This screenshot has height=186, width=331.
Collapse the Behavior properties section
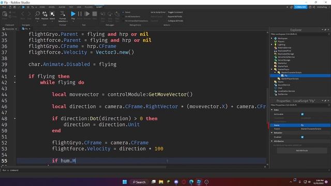pos(272,133)
